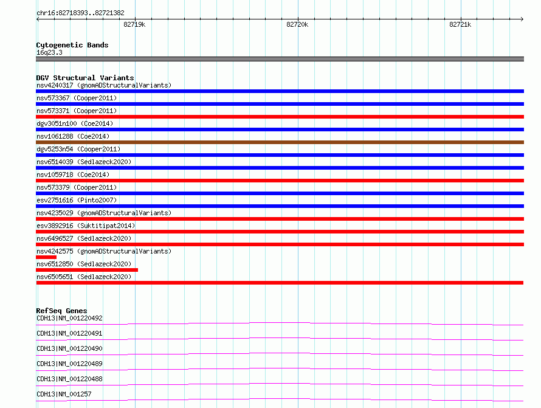Screen dimensions: 541x408
Task: Click the chr16:82718393..82721382 coordinate label
Action: (x=80, y=13)
